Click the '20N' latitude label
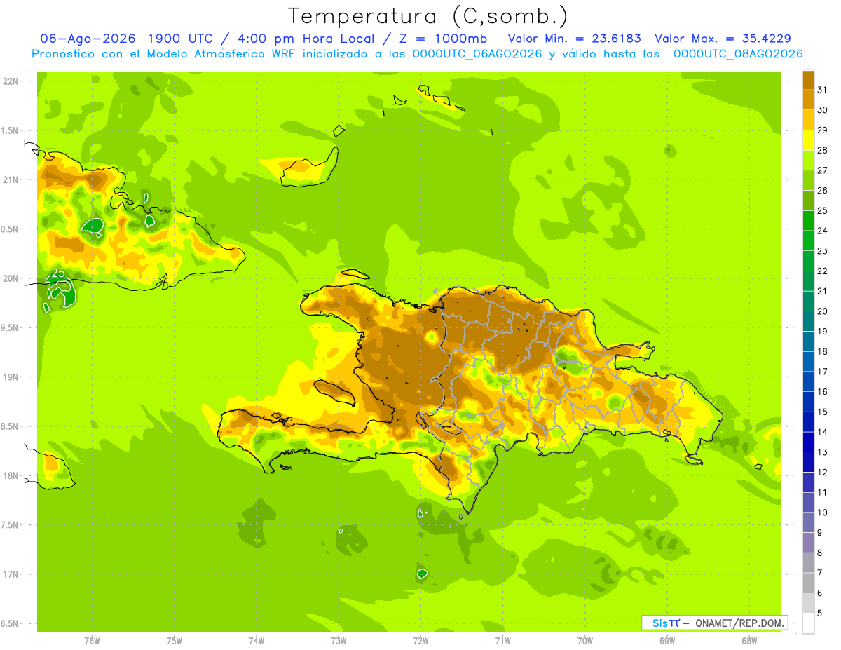The height and width of the screenshot is (650, 841). [x=11, y=278]
